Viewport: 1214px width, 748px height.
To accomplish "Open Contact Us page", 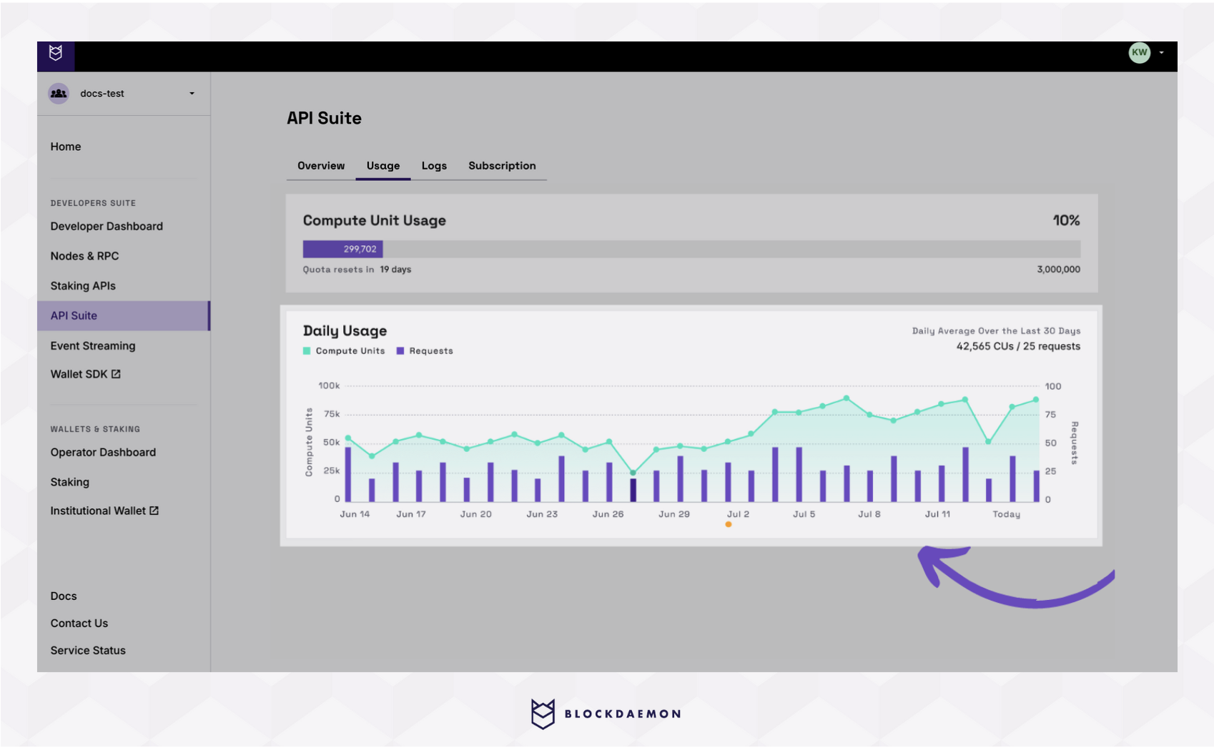I will tap(79, 624).
